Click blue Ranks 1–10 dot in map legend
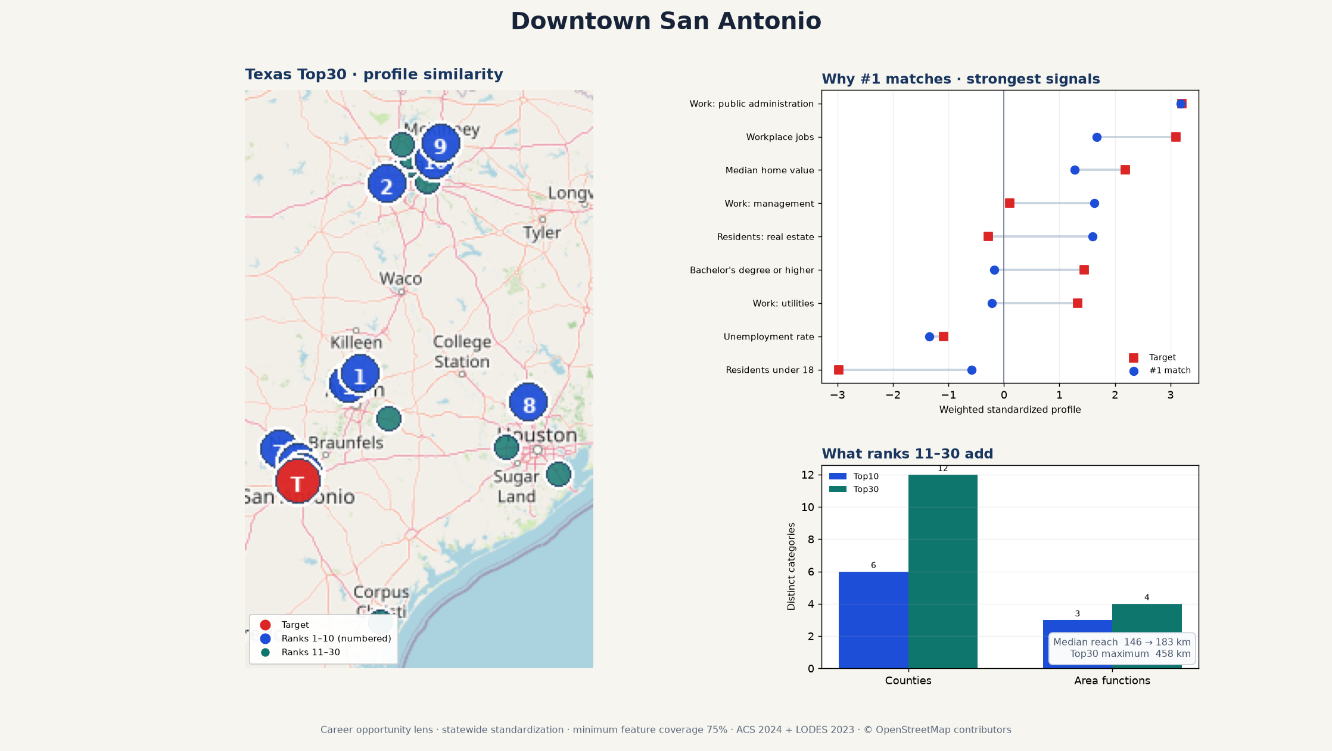This screenshot has width=1332, height=751. [266, 638]
